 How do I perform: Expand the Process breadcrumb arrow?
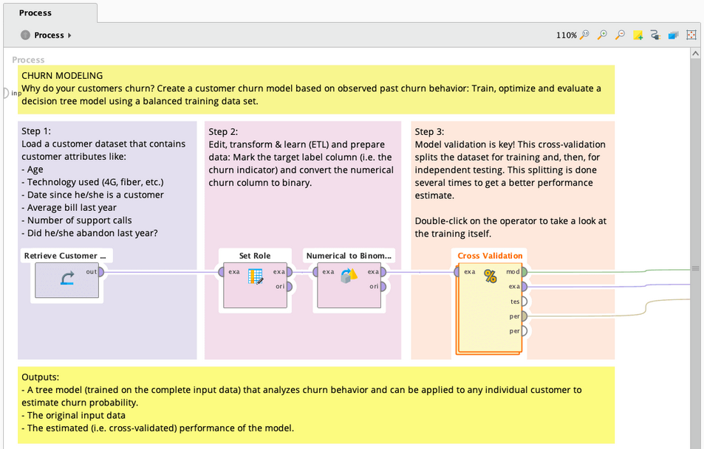pyautogui.click(x=68, y=35)
